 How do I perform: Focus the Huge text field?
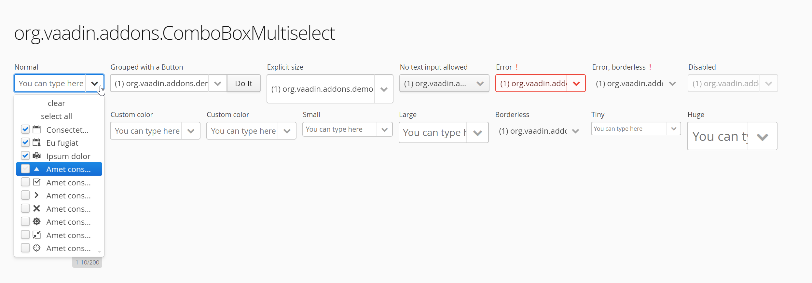[x=718, y=137]
